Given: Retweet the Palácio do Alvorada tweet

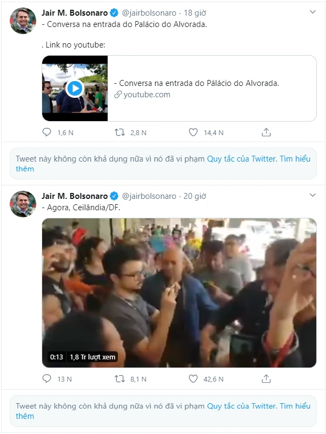Looking at the screenshot, I should [x=121, y=132].
